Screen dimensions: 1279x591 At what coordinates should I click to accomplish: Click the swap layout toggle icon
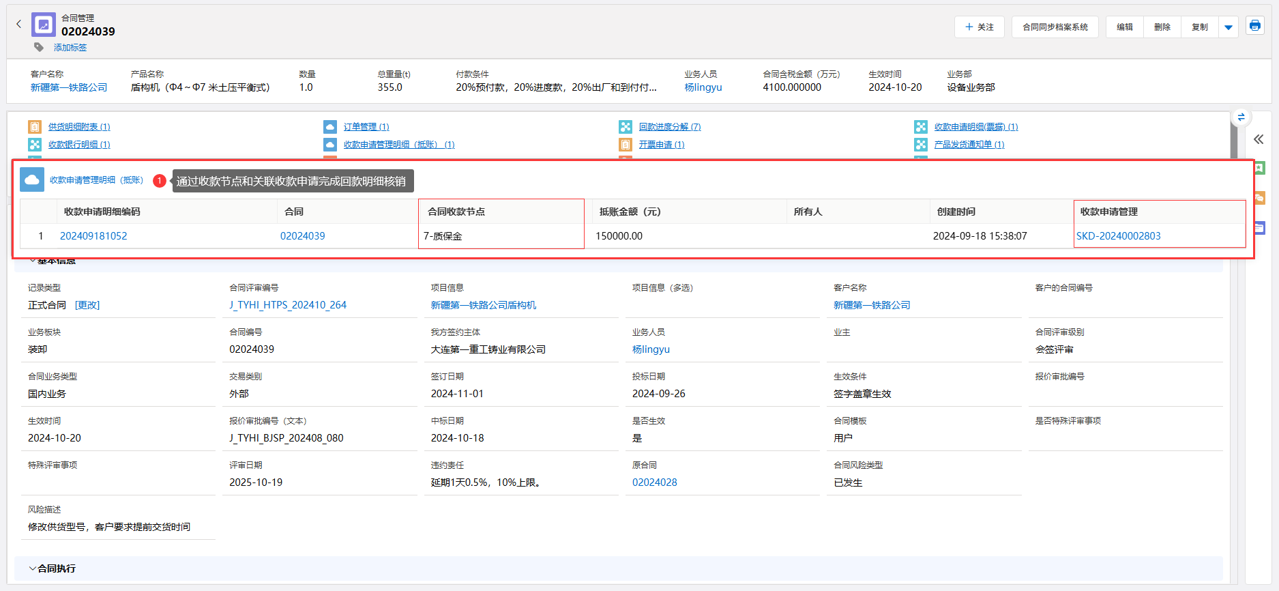click(x=1241, y=117)
